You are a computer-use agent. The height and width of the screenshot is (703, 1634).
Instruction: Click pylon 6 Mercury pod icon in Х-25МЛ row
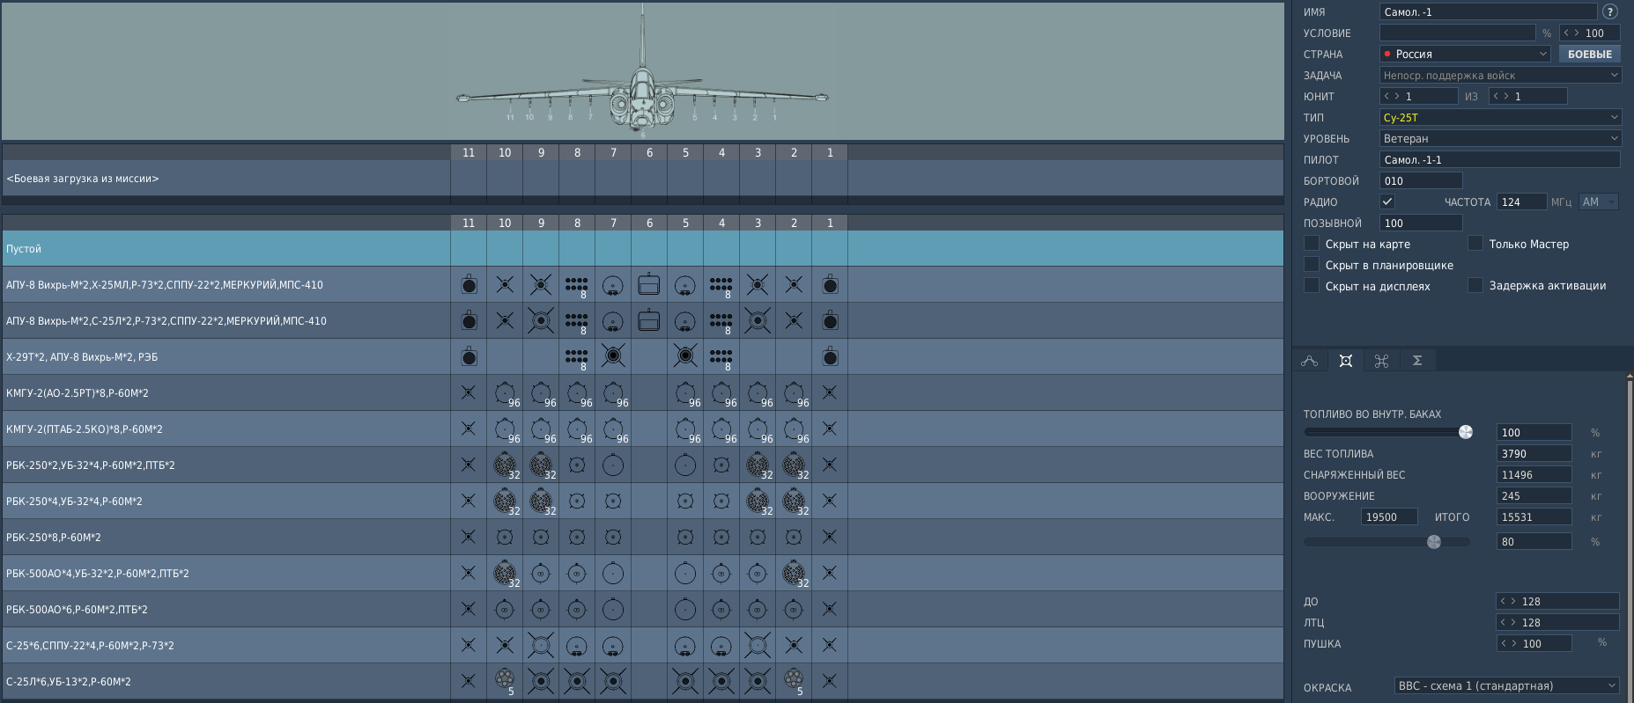tap(649, 285)
